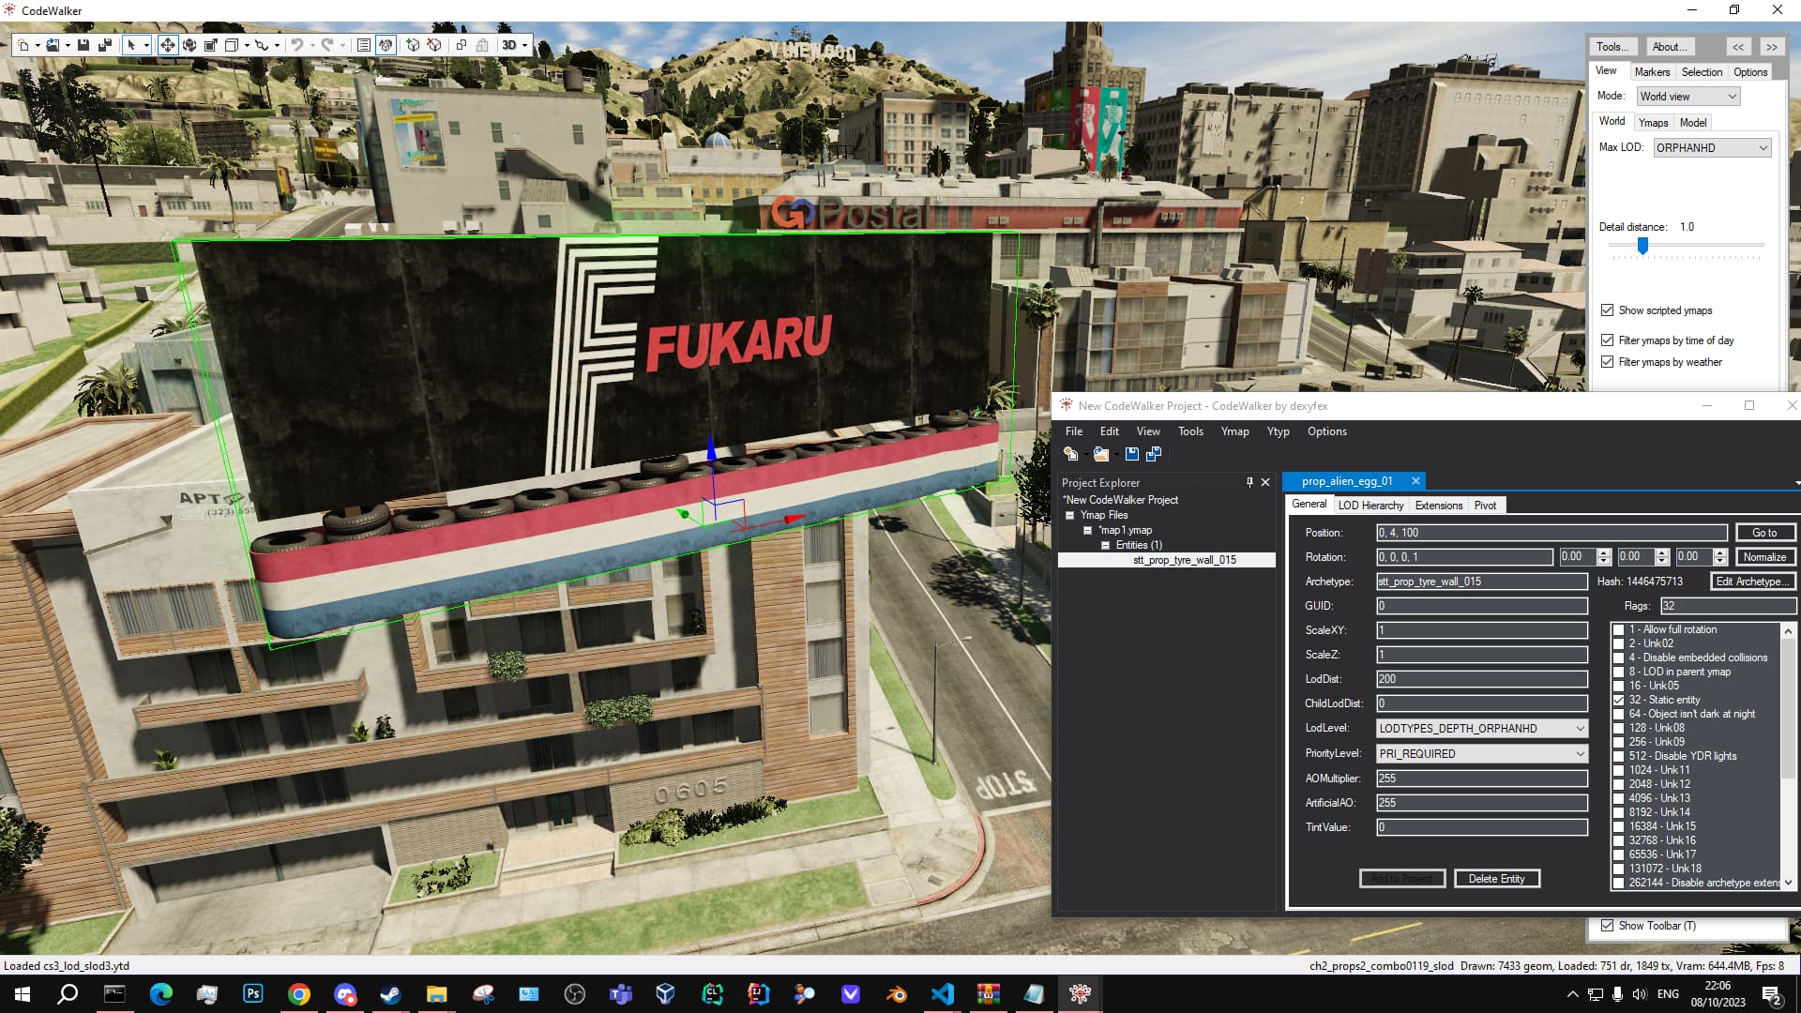Click the Scale widget tool icon

211,45
